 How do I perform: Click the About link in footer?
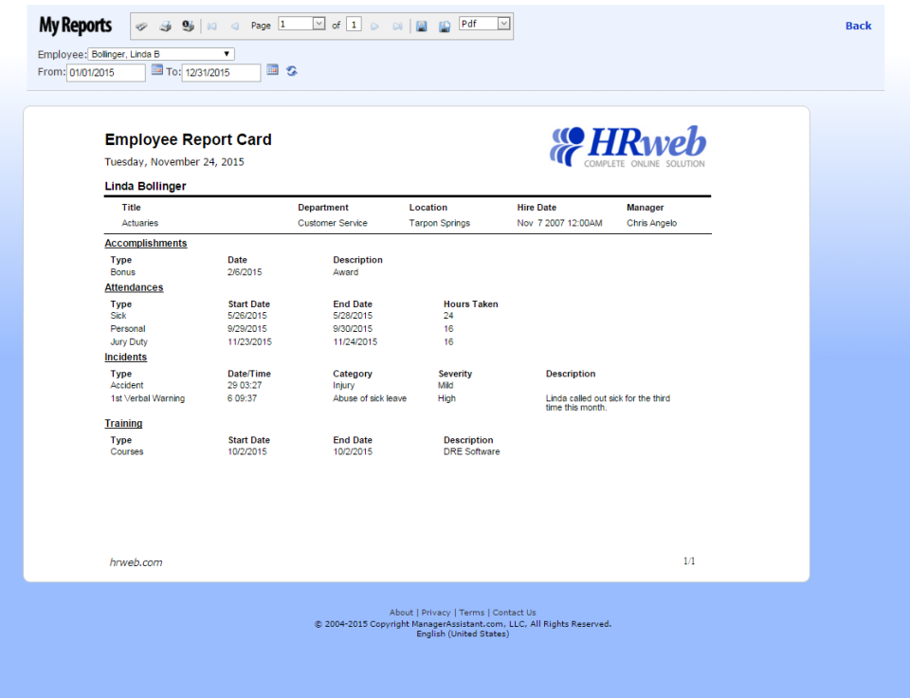401,612
